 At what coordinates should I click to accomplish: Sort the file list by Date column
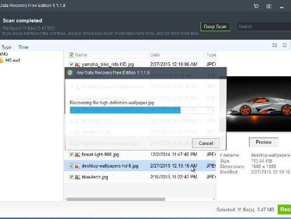(x=155, y=55)
